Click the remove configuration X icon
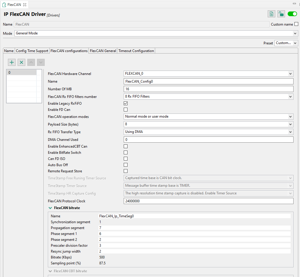This screenshot has width=300, height=277. click(x=21, y=62)
